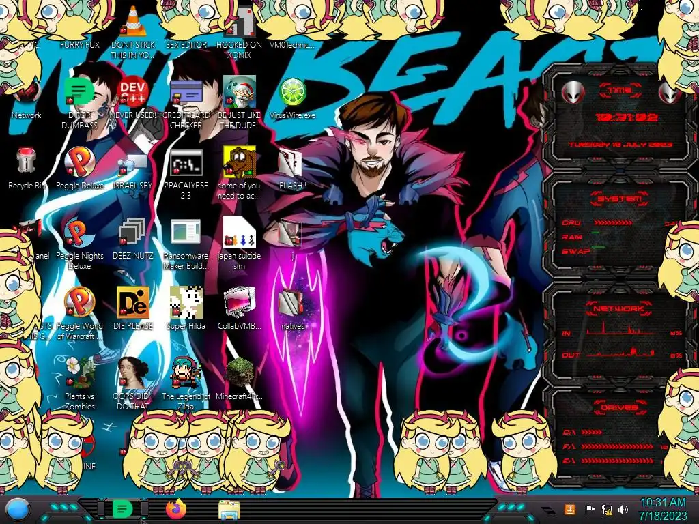Click the date text TUESDAY 18 JULY 2023
Image resolution: width=699 pixels, height=524 pixels.
coord(620,145)
